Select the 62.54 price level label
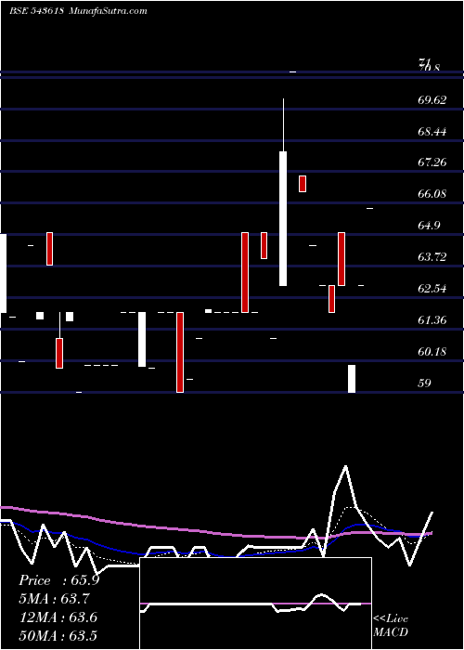Screen dimensions: 464x650 coord(432,289)
